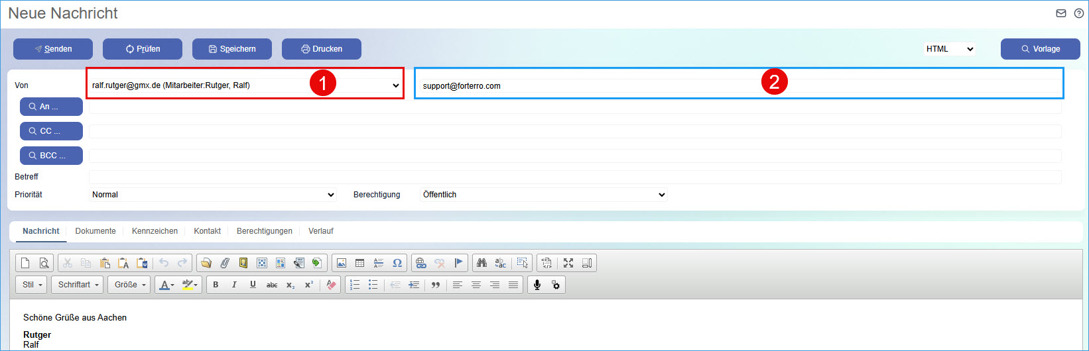Click the Senden button
This screenshot has width=1089, height=351.
click(53, 49)
